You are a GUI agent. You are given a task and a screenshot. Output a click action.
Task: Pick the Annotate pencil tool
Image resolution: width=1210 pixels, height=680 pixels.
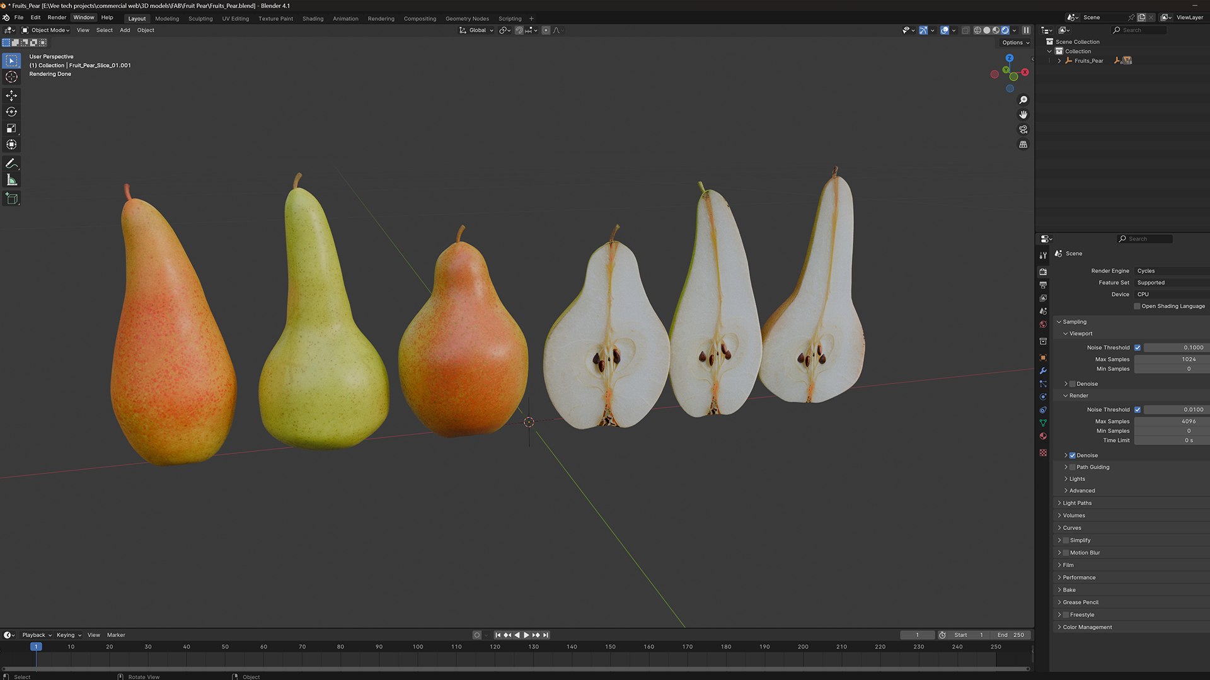point(11,164)
